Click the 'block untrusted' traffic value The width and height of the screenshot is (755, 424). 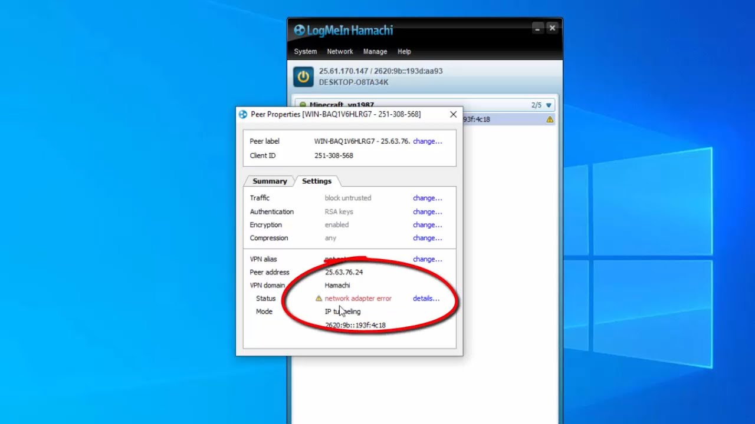[x=348, y=198]
